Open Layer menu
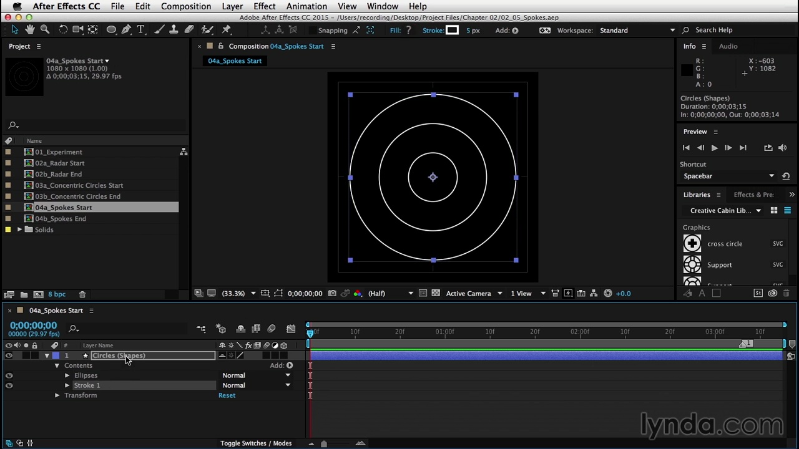799x449 pixels. pyautogui.click(x=232, y=6)
